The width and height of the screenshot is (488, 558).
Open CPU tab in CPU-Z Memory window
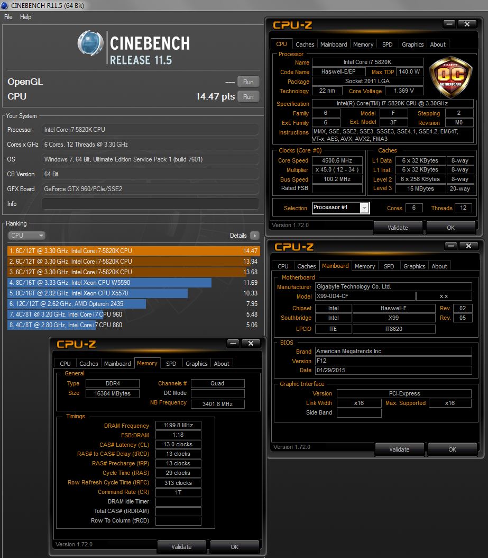point(65,364)
